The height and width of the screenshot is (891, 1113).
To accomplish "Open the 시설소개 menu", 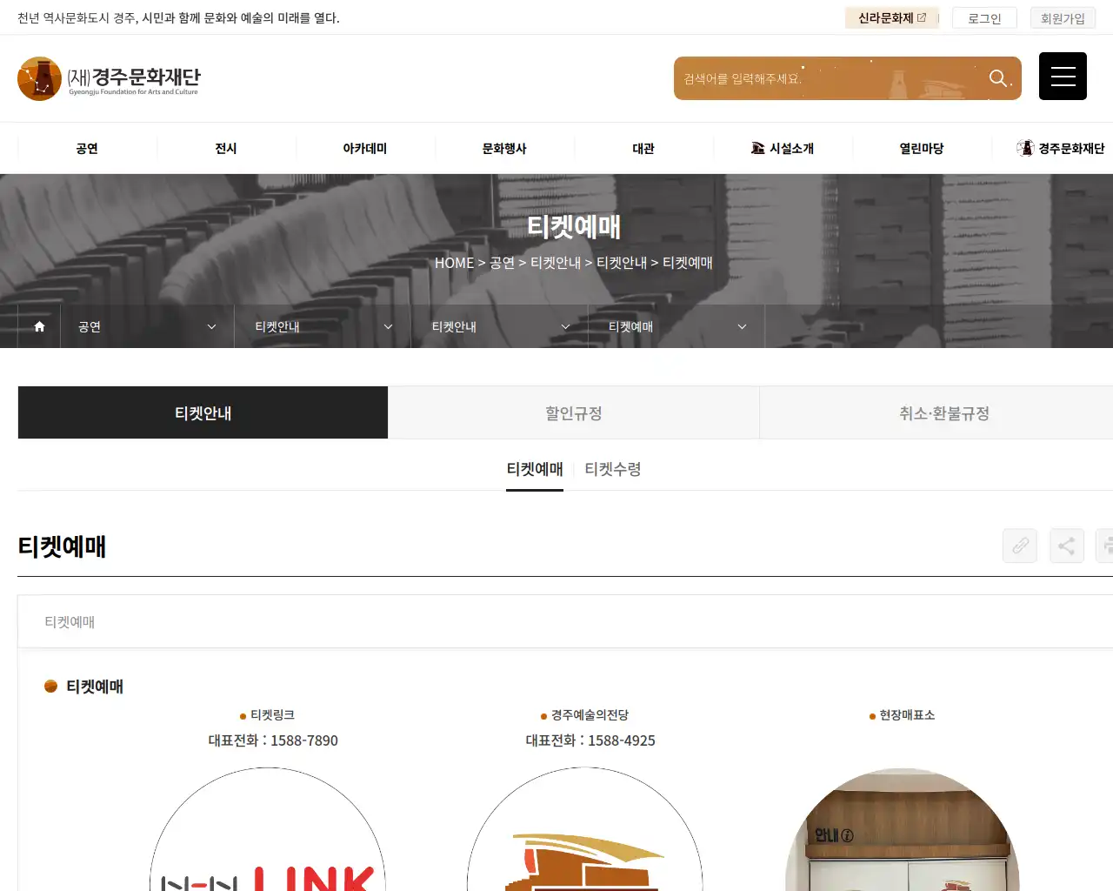I will pyautogui.click(x=783, y=149).
